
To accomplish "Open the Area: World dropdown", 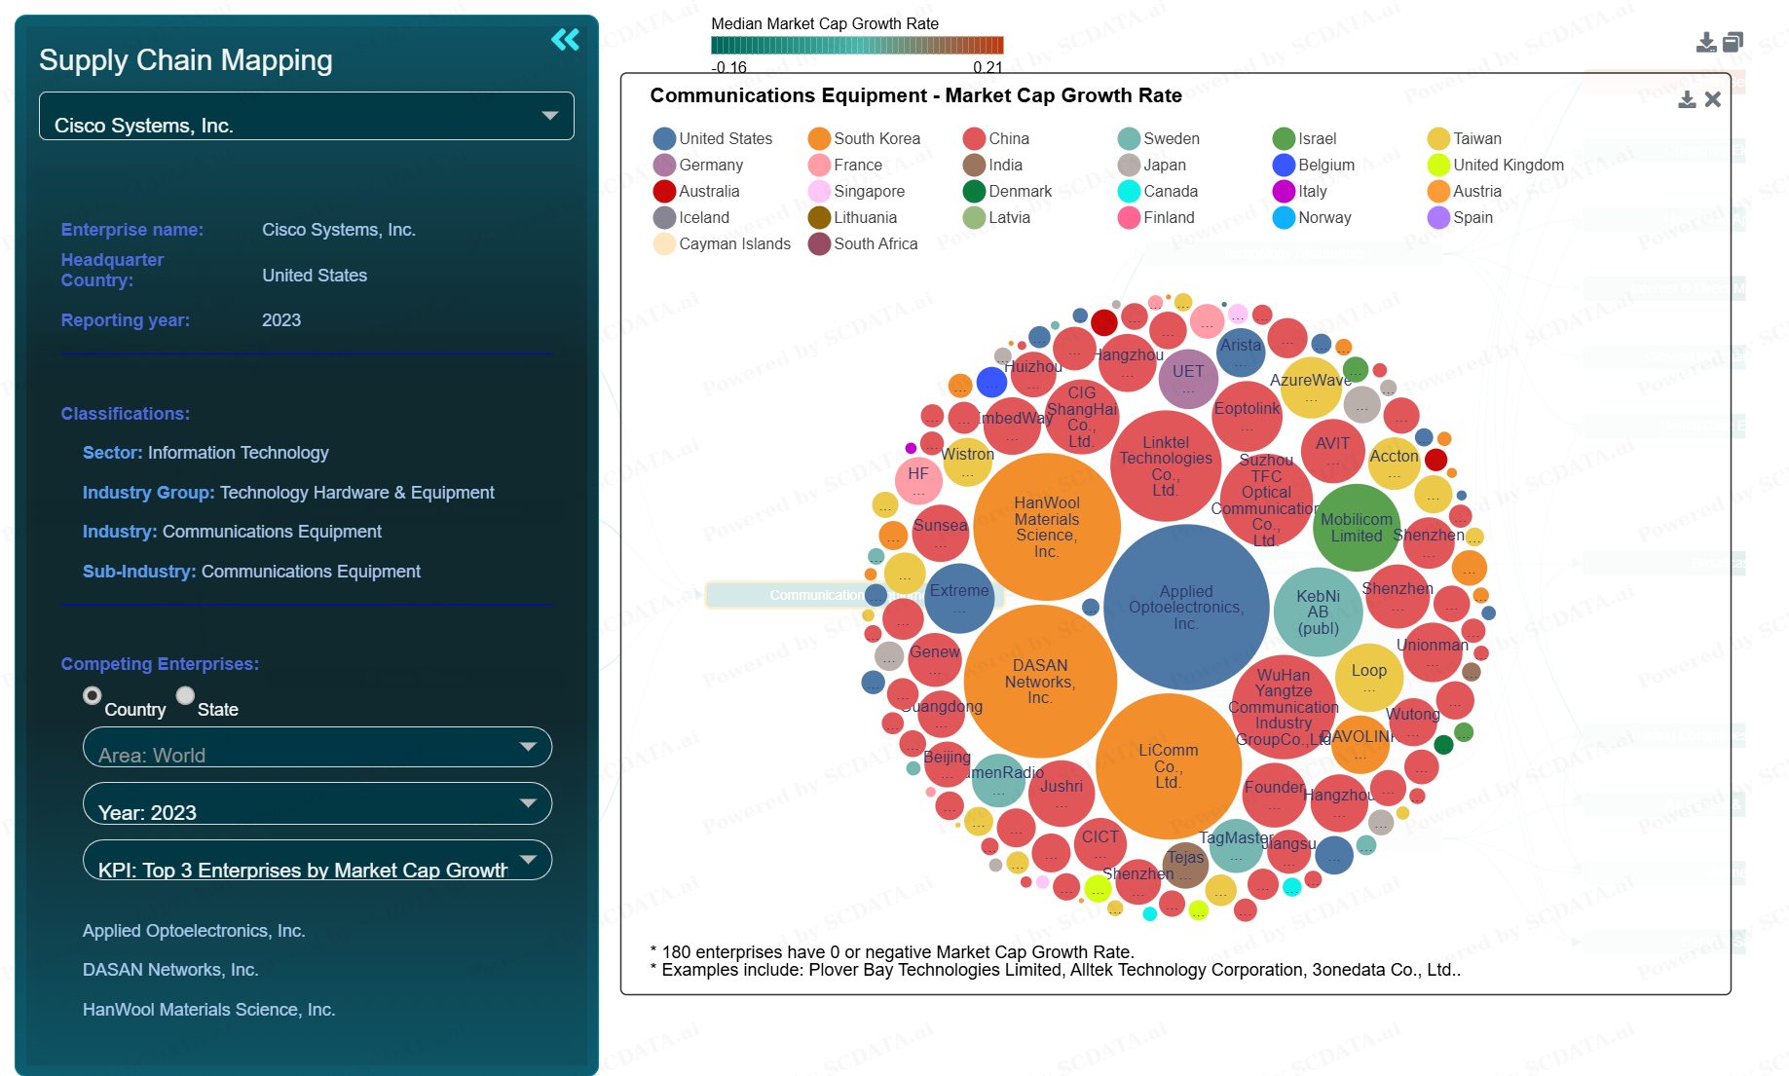I will pyautogui.click(x=317, y=747).
